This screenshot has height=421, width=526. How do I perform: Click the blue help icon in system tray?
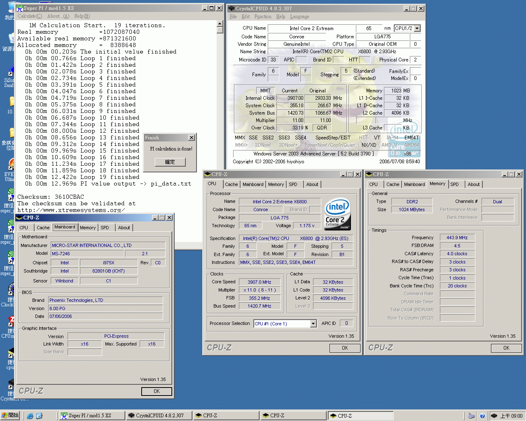482,416
